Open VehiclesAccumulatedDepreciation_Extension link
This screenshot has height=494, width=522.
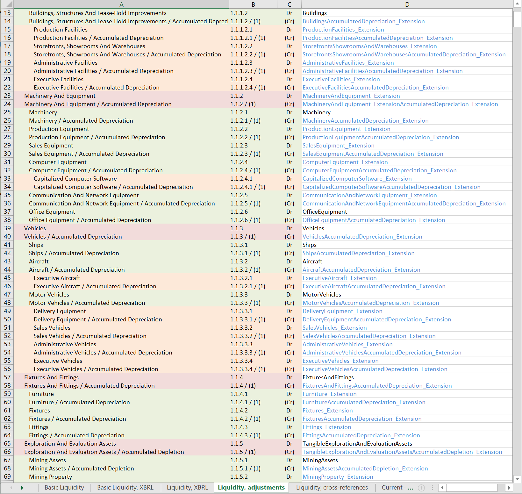(x=362, y=236)
